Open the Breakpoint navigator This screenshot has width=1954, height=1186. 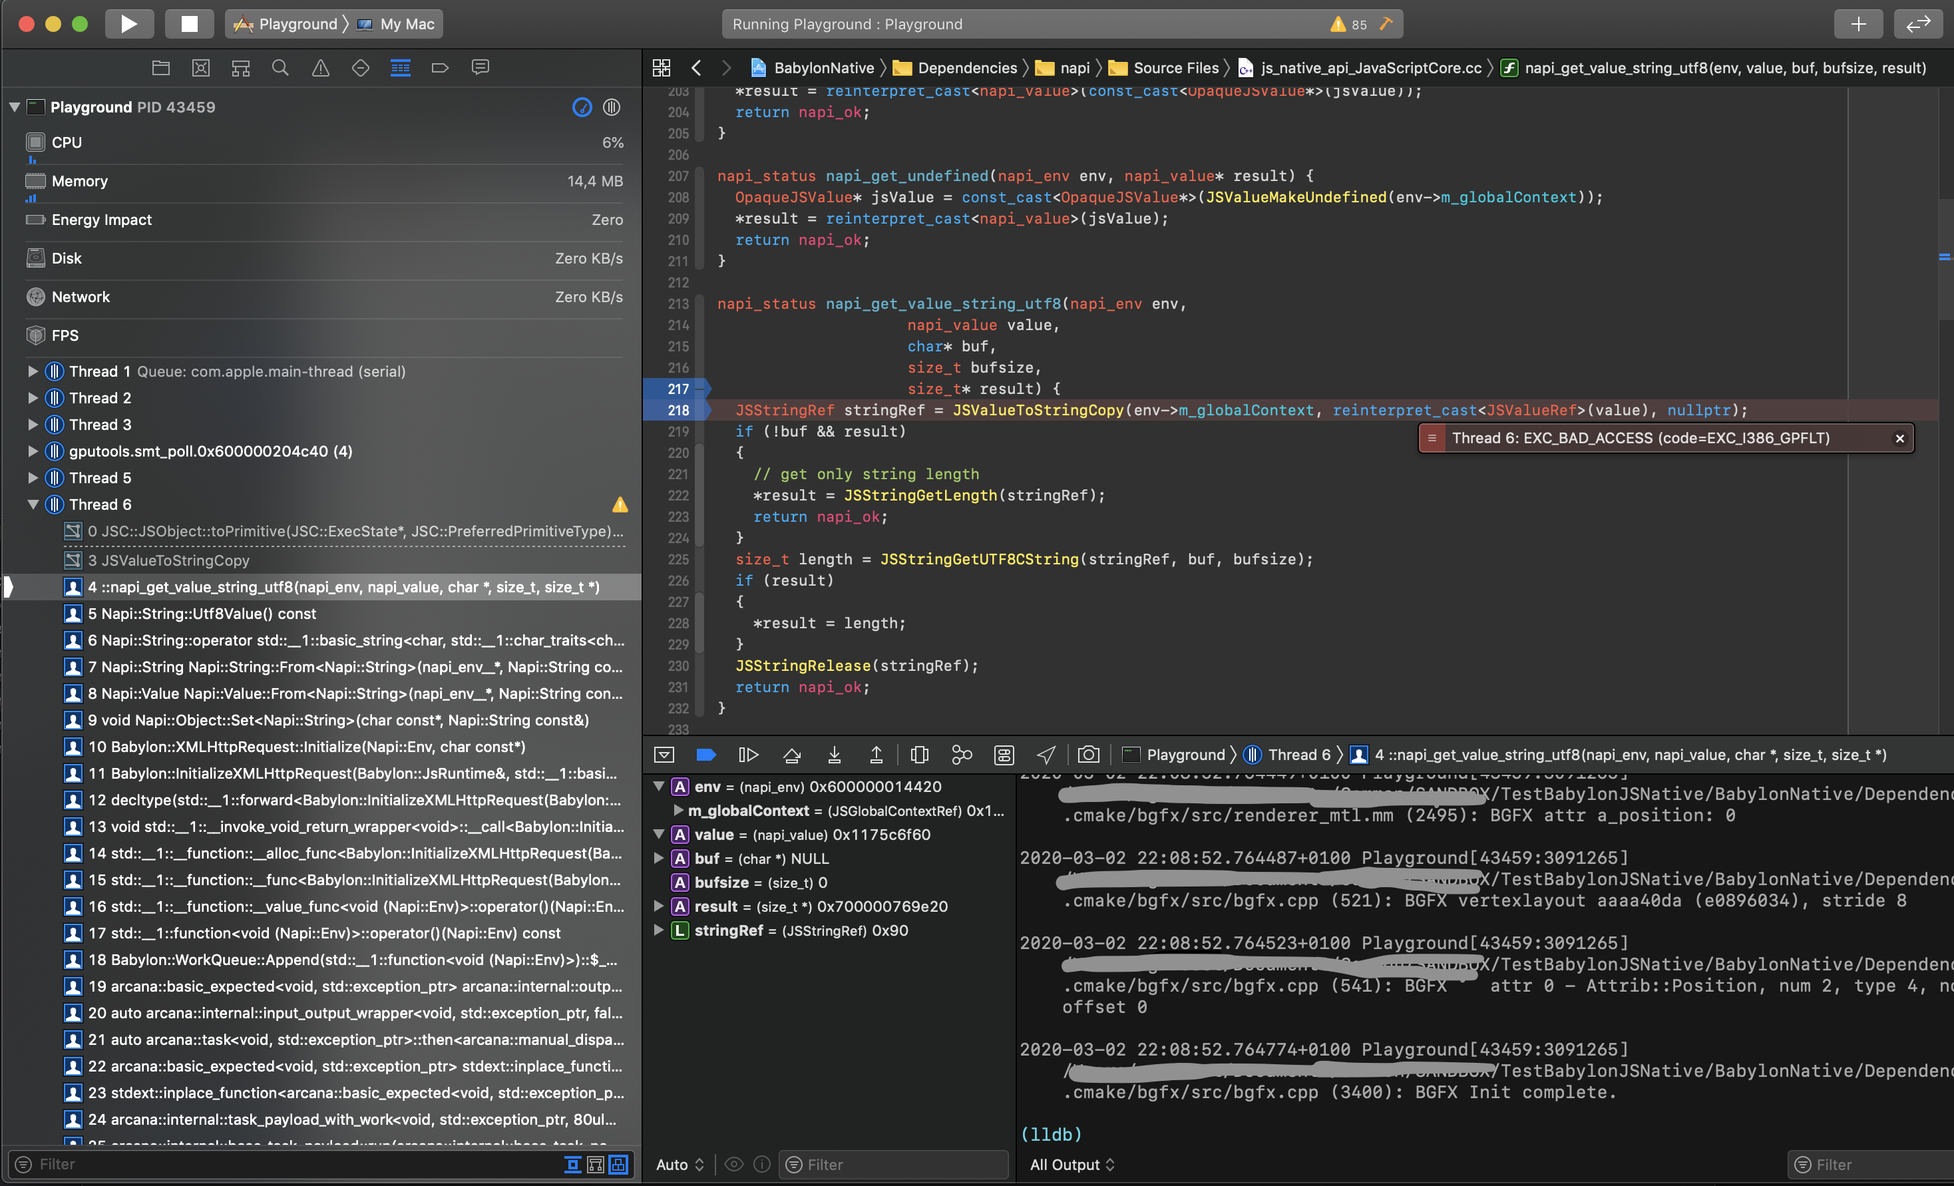(440, 67)
